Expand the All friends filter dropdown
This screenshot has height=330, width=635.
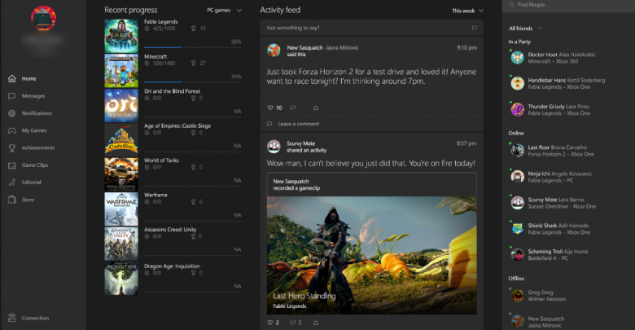pos(526,29)
